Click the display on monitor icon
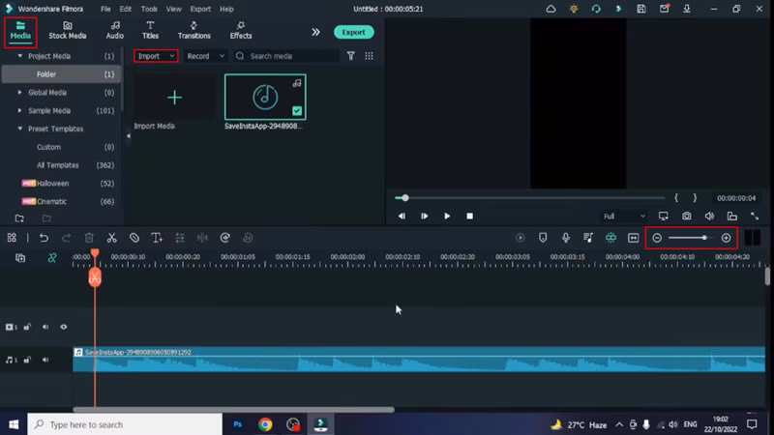Screen dimensions: 774x435 click(x=664, y=216)
